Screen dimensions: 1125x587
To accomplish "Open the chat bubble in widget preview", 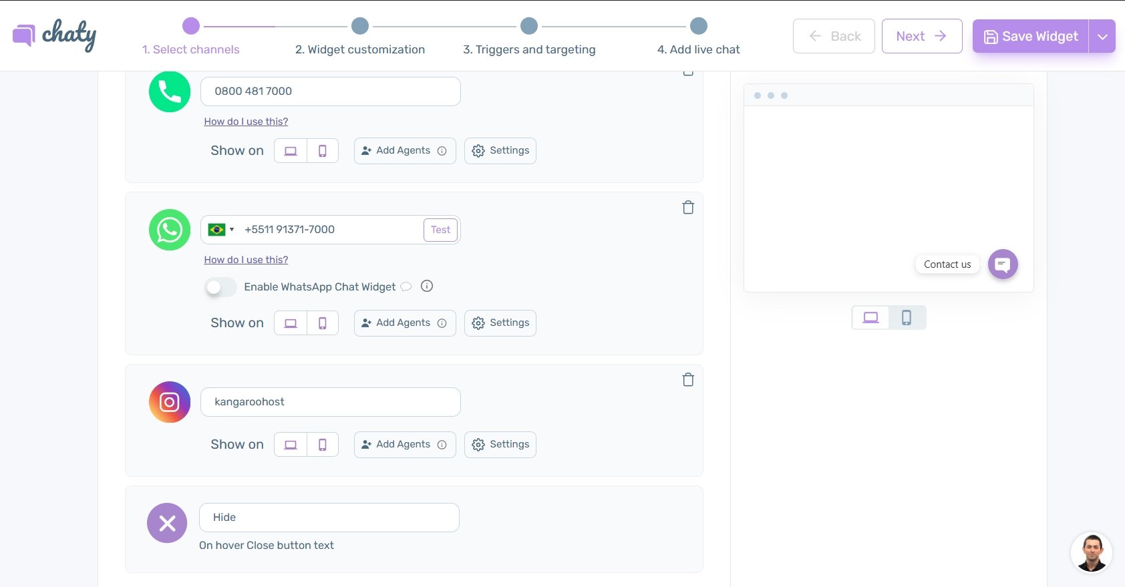I will pyautogui.click(x=1002, y=264).
